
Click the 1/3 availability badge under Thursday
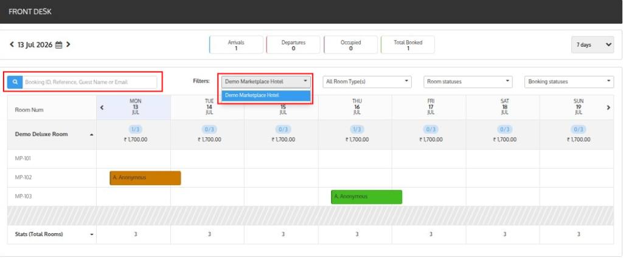pos(357,129)
